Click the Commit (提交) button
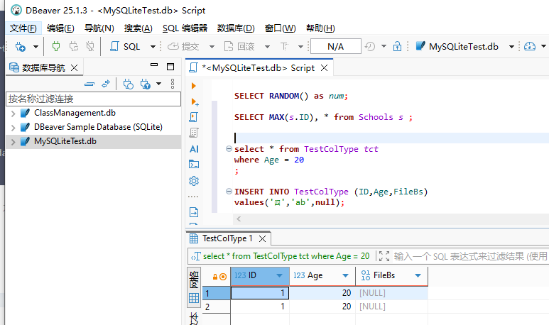 (183, 47)
